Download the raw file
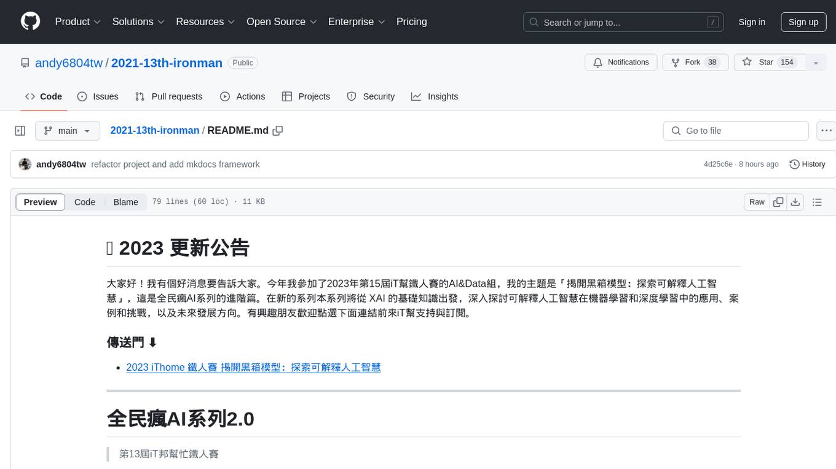This screenshot has width=836, height=469. click(795, 202)
